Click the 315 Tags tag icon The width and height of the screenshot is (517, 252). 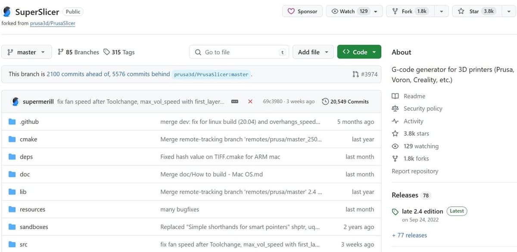click(107, 52)
